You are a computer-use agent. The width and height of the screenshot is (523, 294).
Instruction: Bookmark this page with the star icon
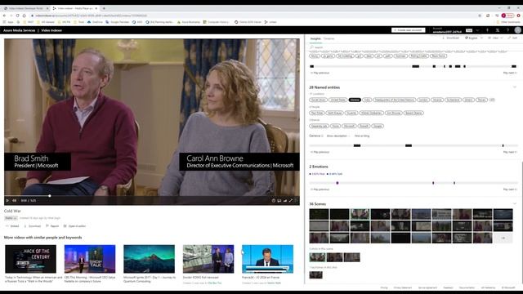[x=480, y=16]
